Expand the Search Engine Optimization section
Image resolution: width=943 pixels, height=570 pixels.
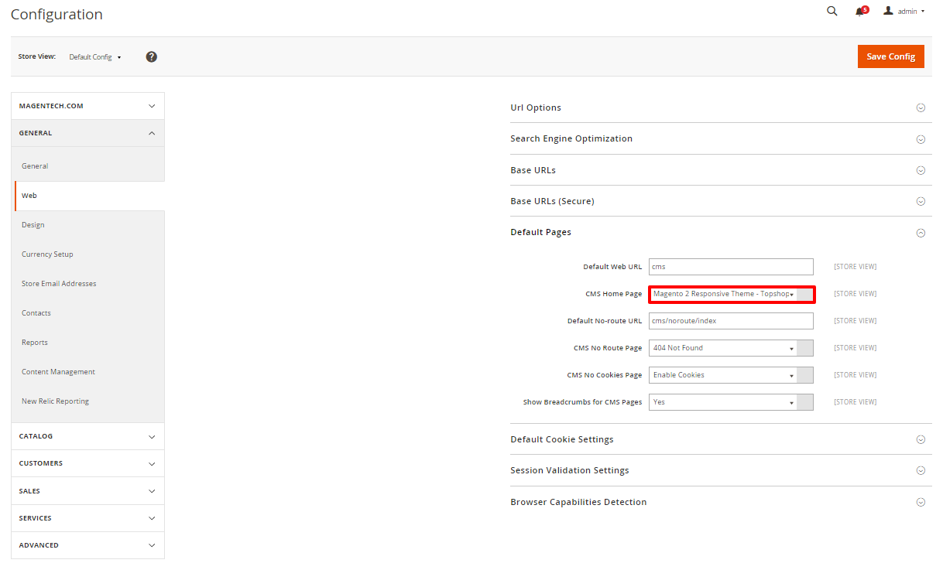tap(721, 138)
